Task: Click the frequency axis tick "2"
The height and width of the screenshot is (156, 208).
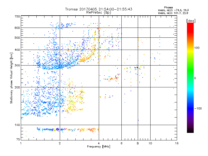Action: pos(60,143)
